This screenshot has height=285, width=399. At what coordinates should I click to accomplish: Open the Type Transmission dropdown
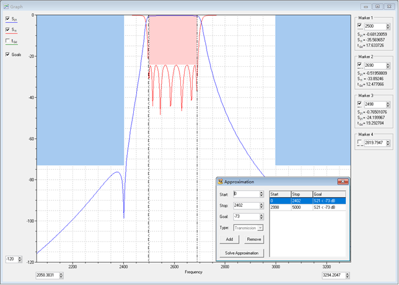point(261,229)
